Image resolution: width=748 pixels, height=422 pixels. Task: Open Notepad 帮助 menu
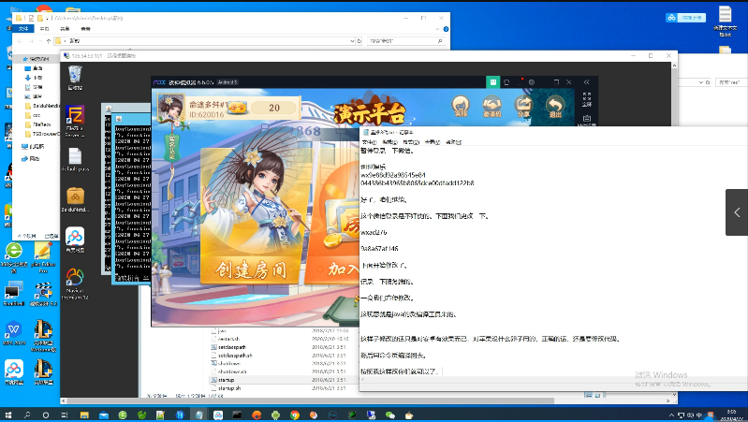(453, 142)
